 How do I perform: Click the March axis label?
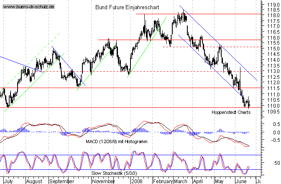click(181, 181)
